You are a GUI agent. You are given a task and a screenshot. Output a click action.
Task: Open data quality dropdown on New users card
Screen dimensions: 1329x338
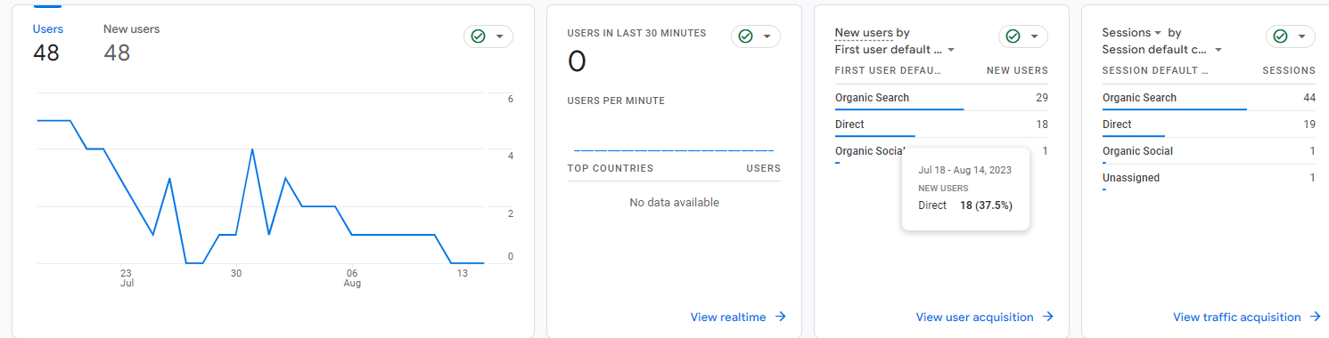point(1034,36)
